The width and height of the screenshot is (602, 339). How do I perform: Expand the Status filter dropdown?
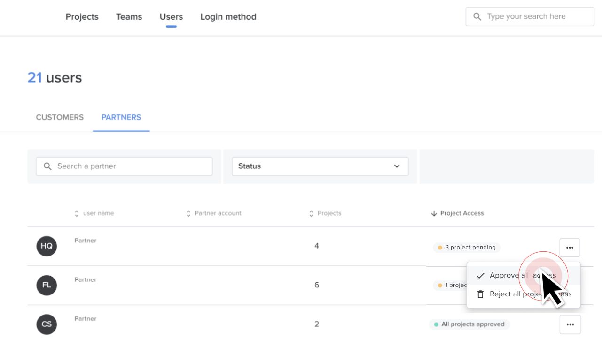pyautogui.click(x=320, y=166)
